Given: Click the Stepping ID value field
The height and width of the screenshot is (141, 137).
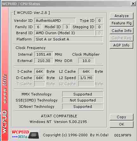Looking at the screenshot, I should (x=99, y=27).
